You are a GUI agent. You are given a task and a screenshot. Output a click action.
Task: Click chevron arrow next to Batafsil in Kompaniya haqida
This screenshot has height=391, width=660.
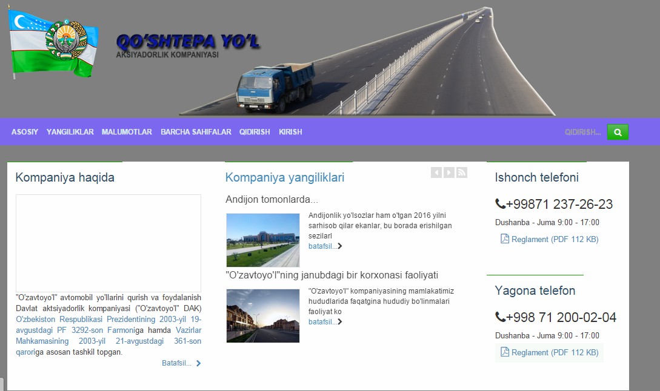[x=198, y=363]
